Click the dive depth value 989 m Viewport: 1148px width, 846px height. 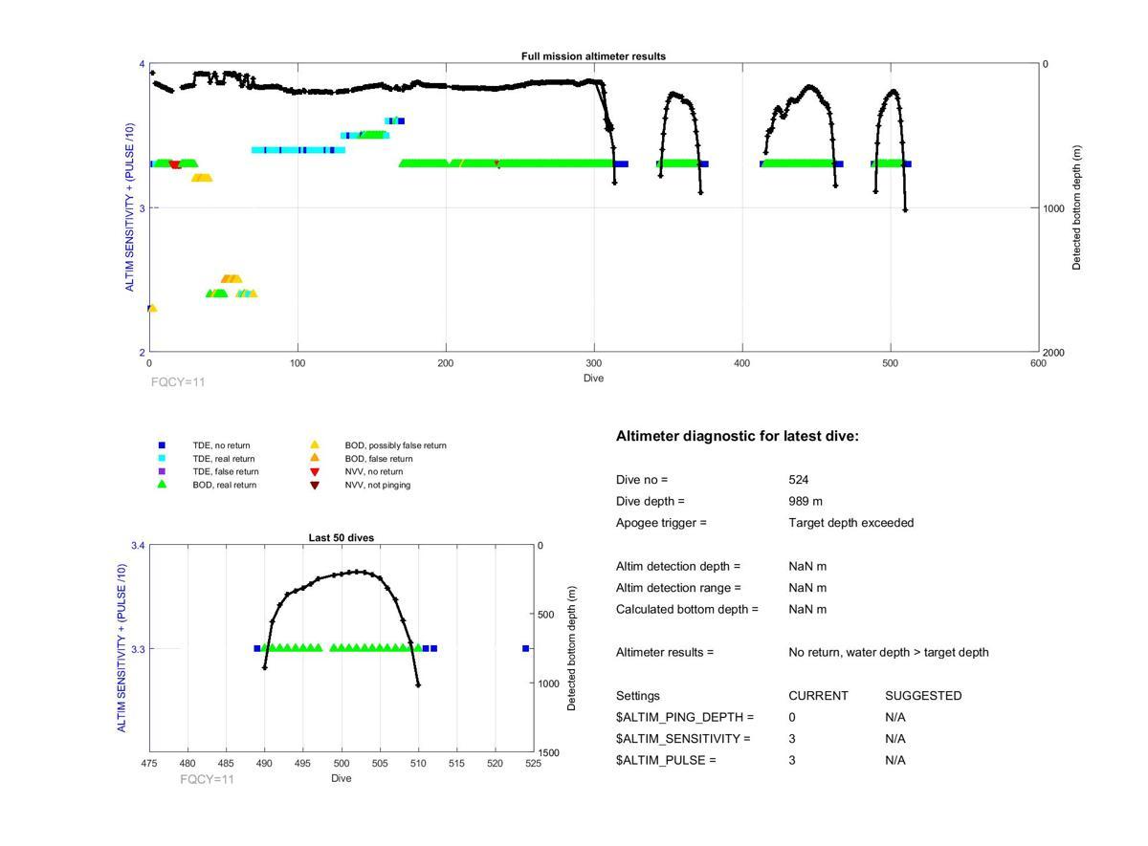point(806,502)
